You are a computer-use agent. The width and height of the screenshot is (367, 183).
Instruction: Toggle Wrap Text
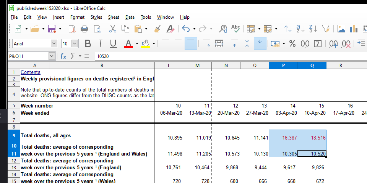[206, 43]
